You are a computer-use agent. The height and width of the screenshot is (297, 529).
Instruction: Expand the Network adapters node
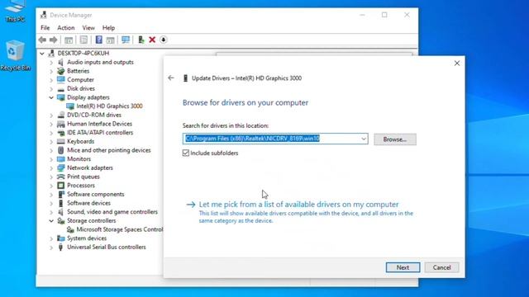tap(51, 168)
